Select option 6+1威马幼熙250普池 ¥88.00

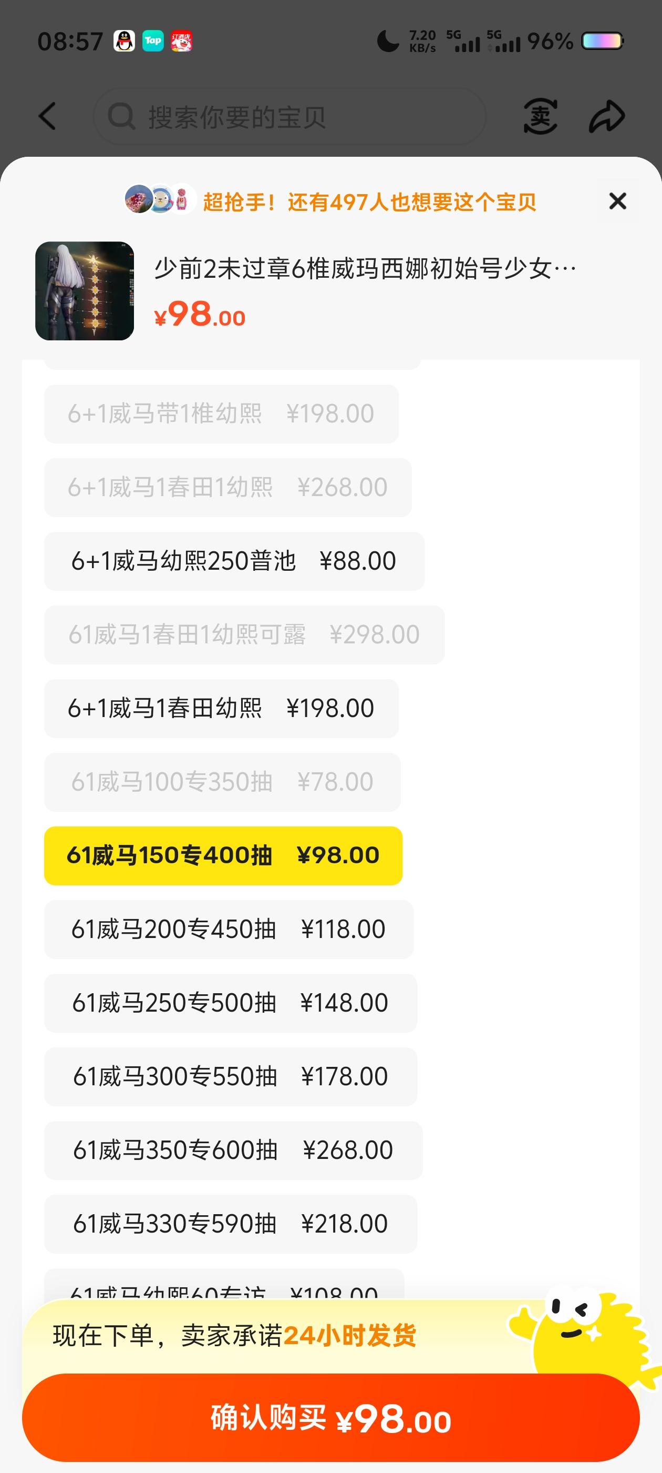[x=234, y=561]
